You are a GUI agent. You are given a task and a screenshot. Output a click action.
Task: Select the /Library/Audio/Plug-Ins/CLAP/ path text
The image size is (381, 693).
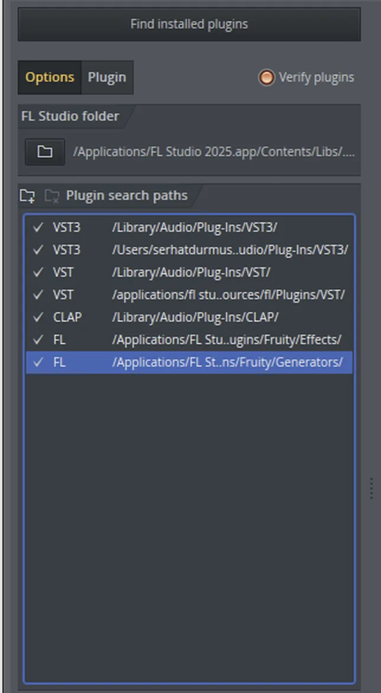tap(195, 317)
